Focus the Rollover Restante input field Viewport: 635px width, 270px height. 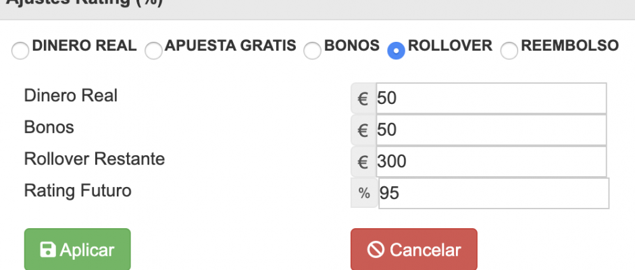(x=491, y=161)
